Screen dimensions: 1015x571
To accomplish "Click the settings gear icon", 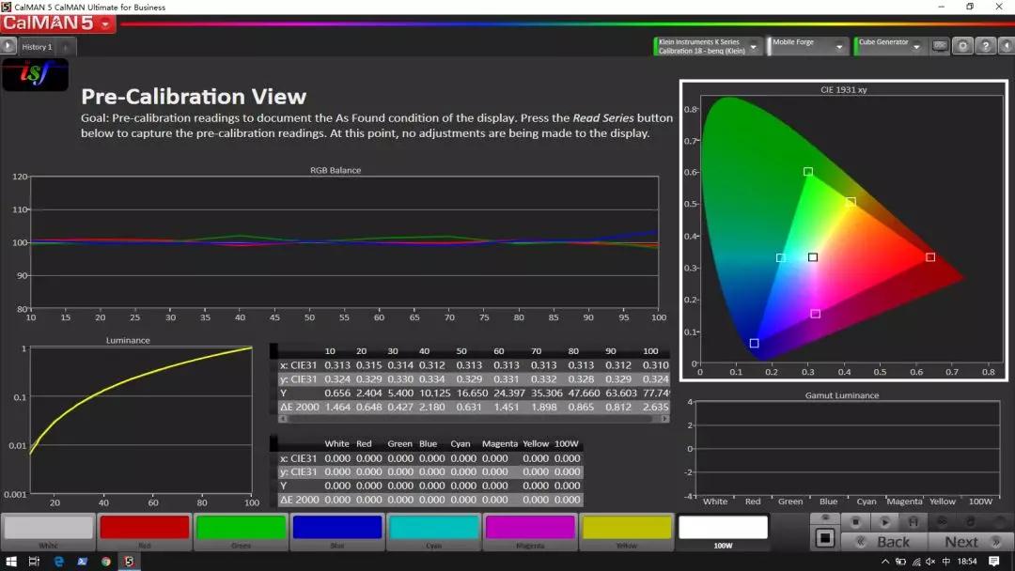I will click(x=962, y=46).
